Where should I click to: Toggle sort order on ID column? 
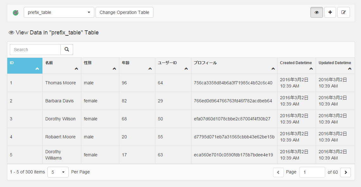click(37, 69)
